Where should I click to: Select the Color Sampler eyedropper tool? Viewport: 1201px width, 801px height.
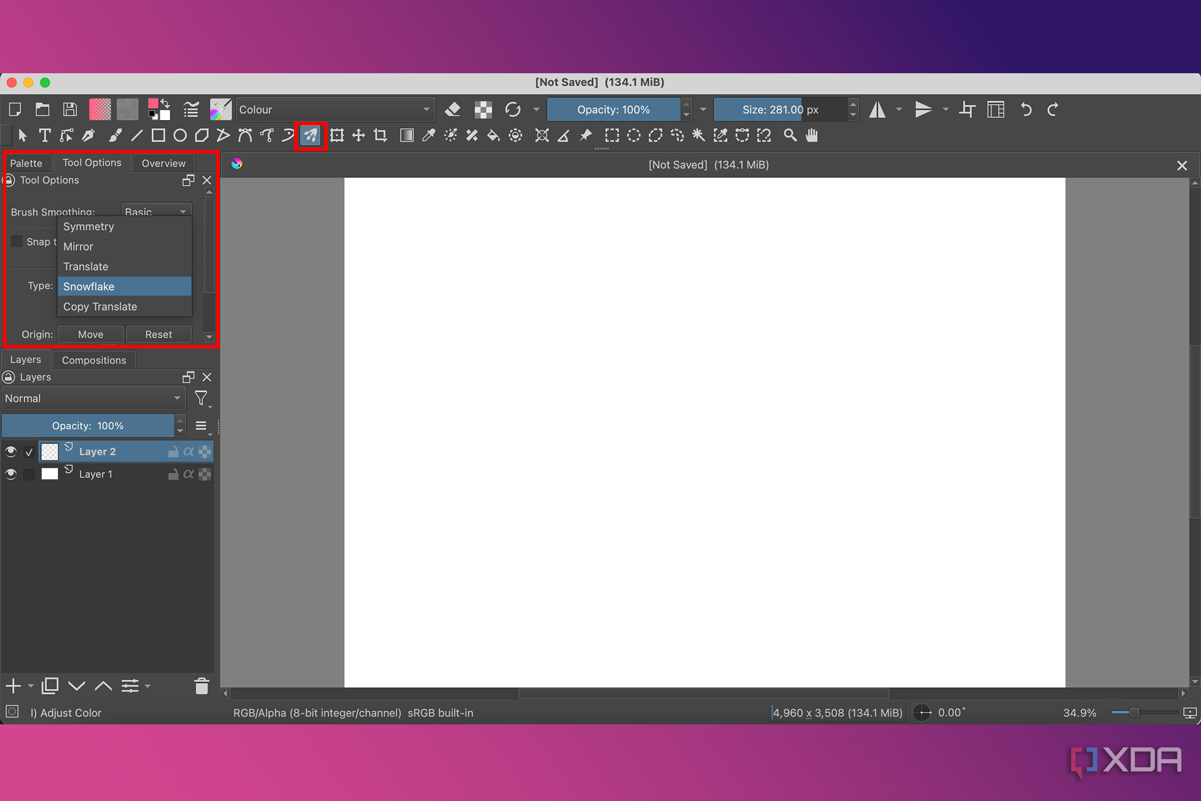point(428,136)
